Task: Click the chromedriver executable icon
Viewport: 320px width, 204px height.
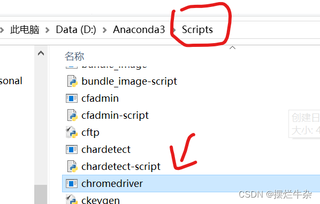Action: coord(72,183)
